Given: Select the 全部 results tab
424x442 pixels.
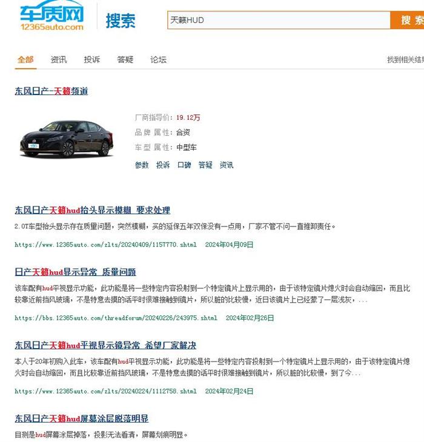Looking at the screenshot, I should tap(25, 60).
